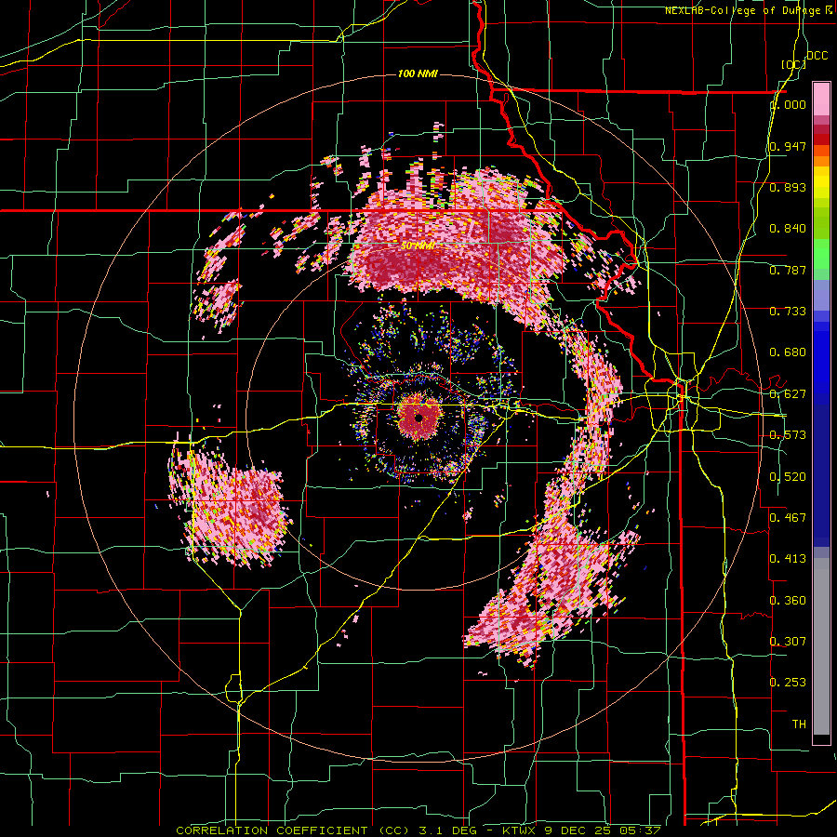This screenshot has height=837, width=837.
Task: Click the 100 NMI range ring label
Action: pos(418,73)
